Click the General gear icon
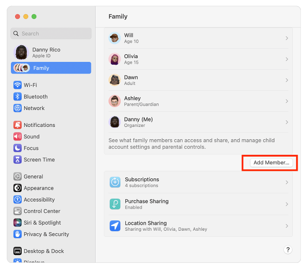The height and width of the screenshot is (269, 307). [17, 177]
